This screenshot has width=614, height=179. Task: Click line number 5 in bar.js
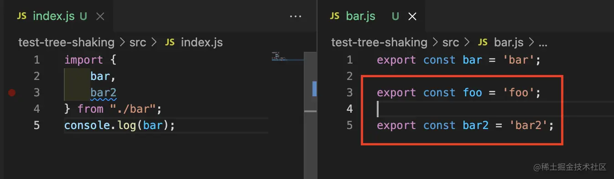click(349, 125)
